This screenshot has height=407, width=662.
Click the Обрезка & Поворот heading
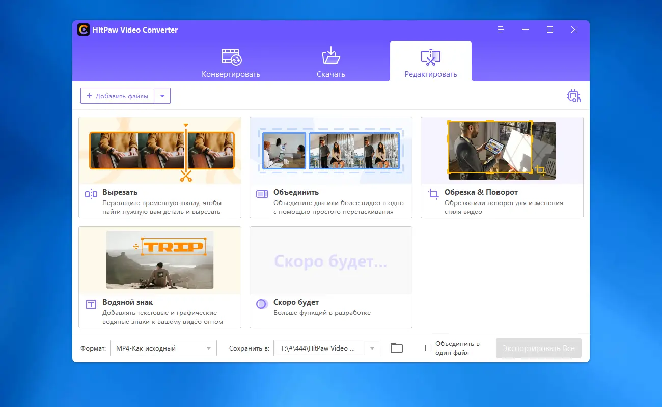pos(481,192)
